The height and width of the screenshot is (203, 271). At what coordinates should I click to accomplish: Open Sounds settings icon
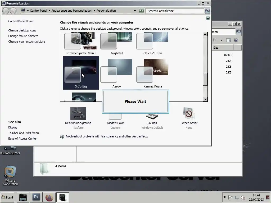[x=152, y=116]
